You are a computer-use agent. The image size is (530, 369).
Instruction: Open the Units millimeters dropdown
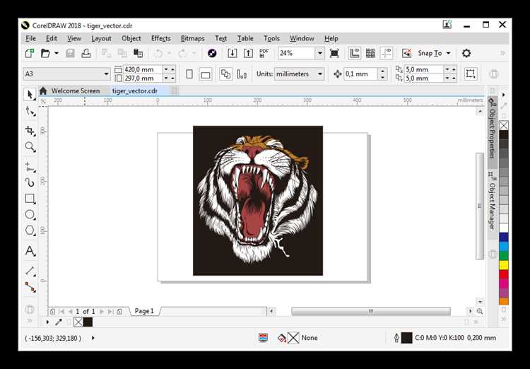pyautogui.click(x=319, y=74)
